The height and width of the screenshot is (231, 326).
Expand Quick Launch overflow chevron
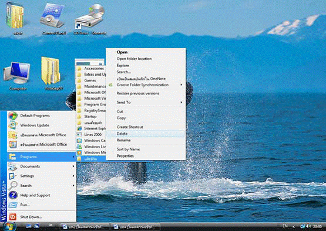pyautogui.click(x=51, y=225)
